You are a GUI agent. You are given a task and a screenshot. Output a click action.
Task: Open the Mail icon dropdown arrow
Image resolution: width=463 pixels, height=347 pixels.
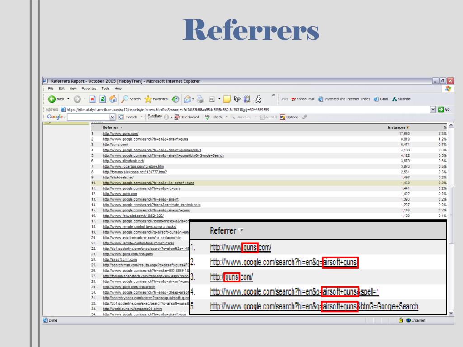coord(193,99)
